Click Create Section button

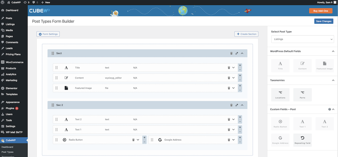tap(246, 34)
